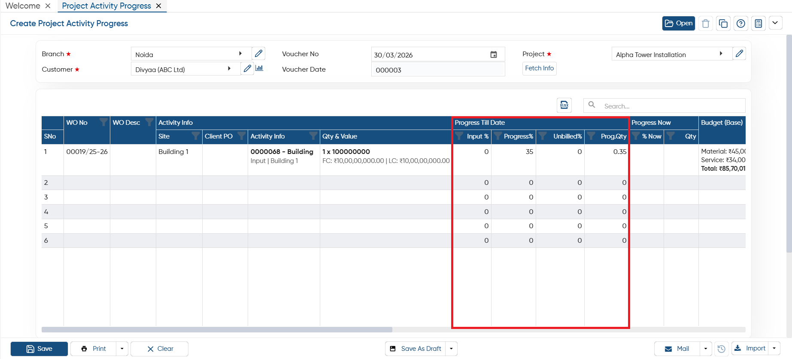Select the Project Activity Progress tab

pos(106,6)
